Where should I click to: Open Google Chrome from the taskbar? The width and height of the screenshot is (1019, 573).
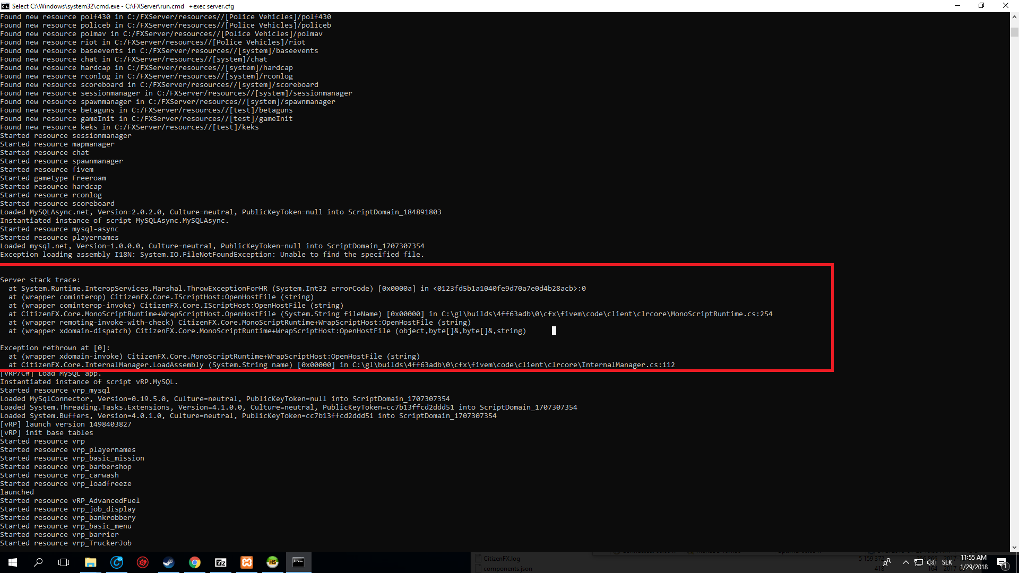point(194,562)
